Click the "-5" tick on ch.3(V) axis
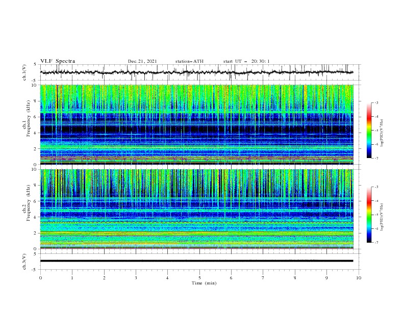 (35, 270)
